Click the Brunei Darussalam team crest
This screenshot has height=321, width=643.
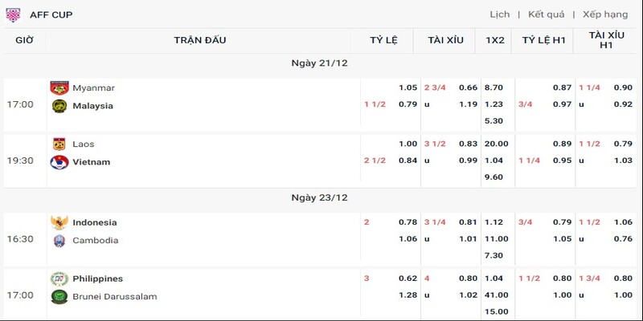coord(59,296)
